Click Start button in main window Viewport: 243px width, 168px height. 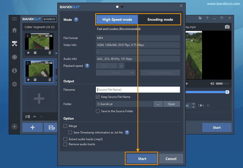click(x=217, y=128)
